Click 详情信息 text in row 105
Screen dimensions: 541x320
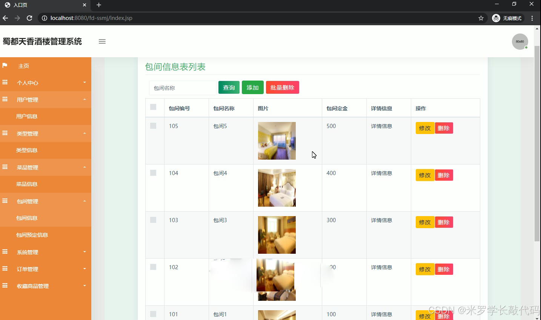381,126
